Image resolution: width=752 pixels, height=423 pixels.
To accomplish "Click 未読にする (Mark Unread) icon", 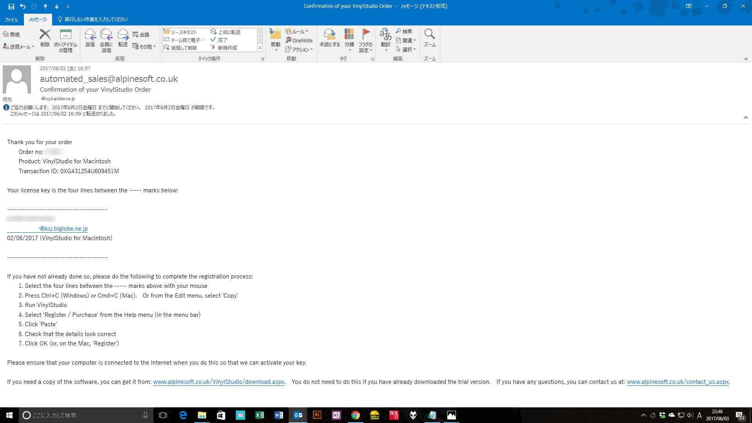I will 330,34.
